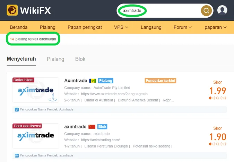Click website https://www.aximtrade.com/?language=in
The height and width of the screenshot is (162, 234).
tap(114, 94)
